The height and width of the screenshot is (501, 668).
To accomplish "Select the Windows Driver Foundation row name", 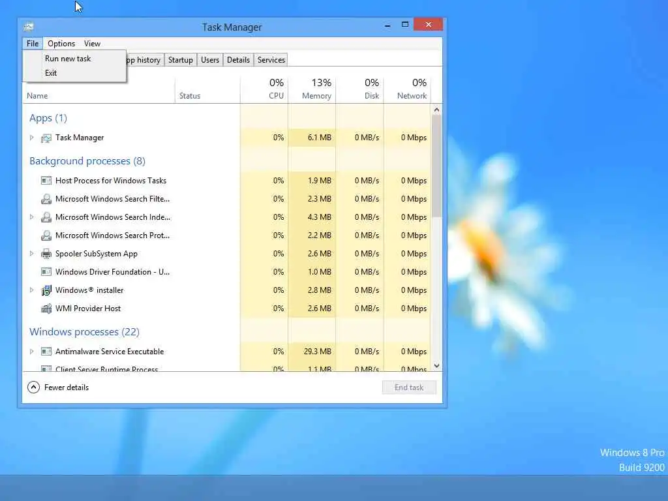I will 112,272.
